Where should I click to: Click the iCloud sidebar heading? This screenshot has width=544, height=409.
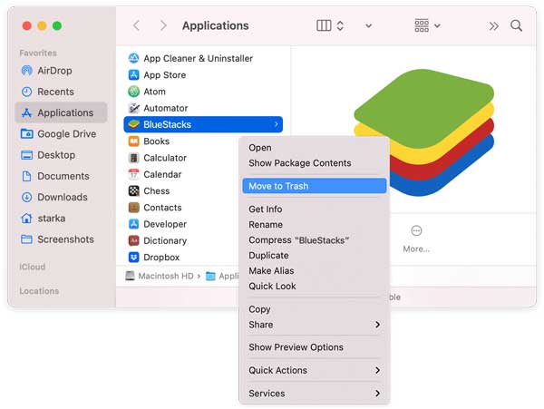33,267
